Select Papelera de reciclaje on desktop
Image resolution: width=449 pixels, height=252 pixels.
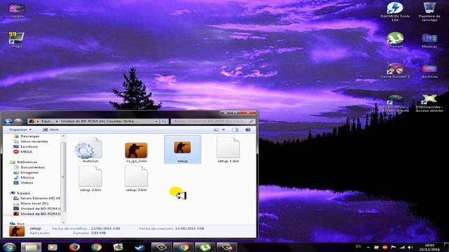pyautogui.click(x=429, y=12)
